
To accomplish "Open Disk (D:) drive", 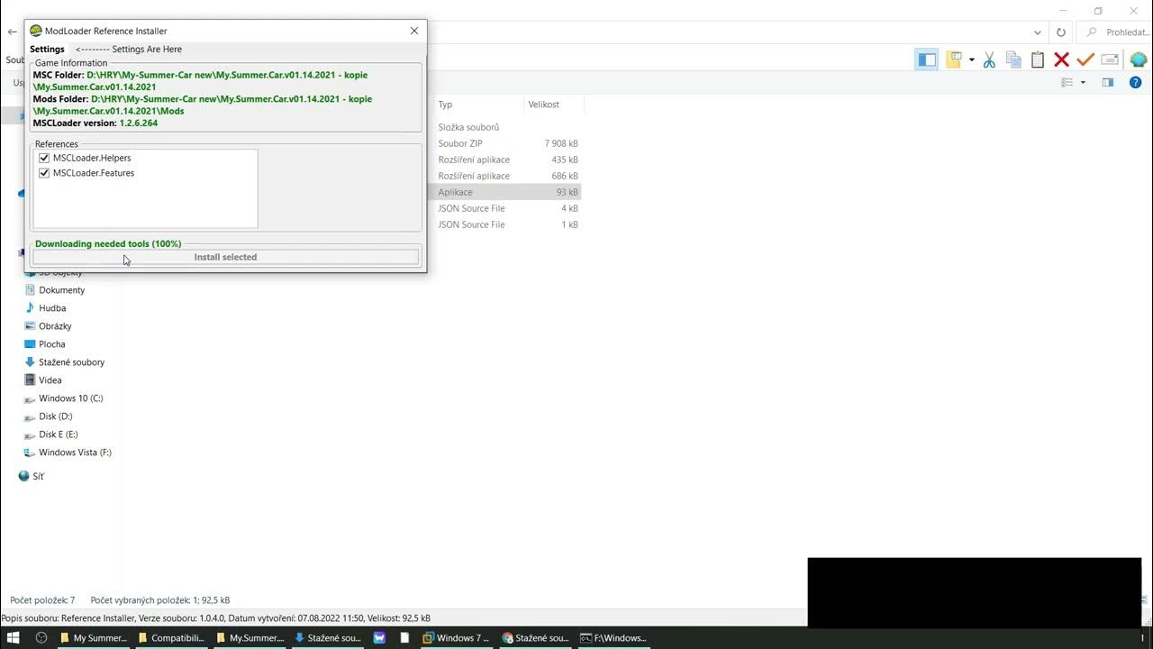I will tap(55, 416).
